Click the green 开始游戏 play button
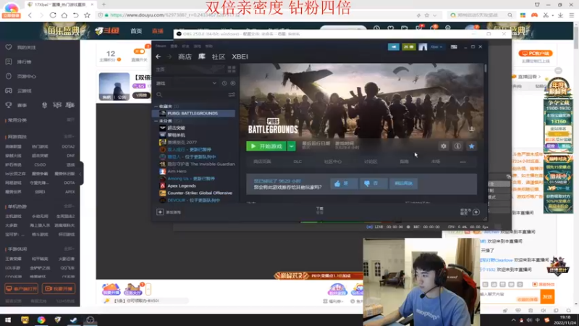This screenshot has width=579, height=326. coord(266,146)
